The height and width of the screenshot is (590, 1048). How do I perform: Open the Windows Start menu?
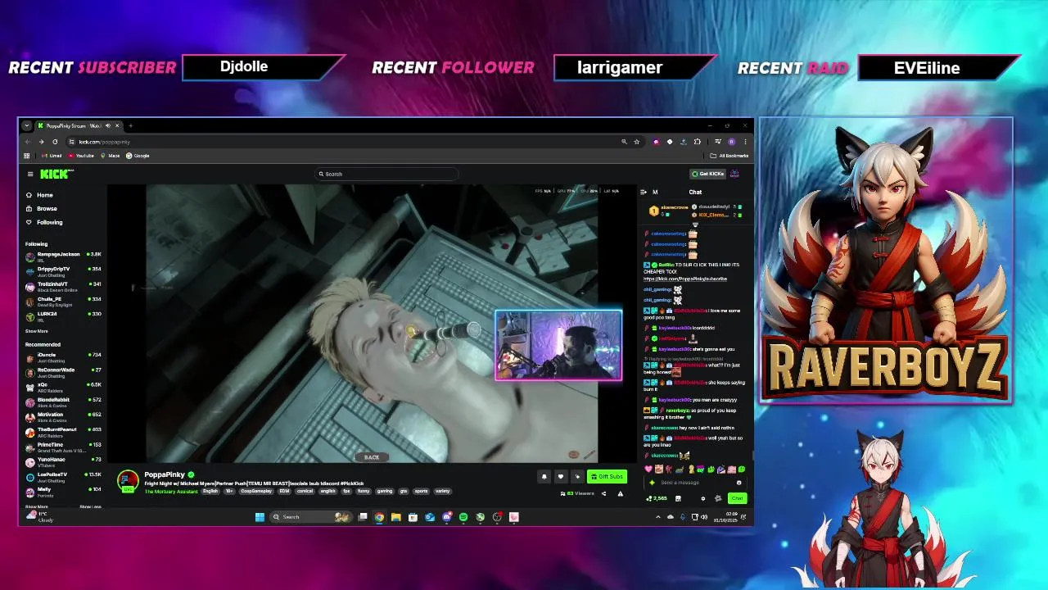tap(260, 517)
